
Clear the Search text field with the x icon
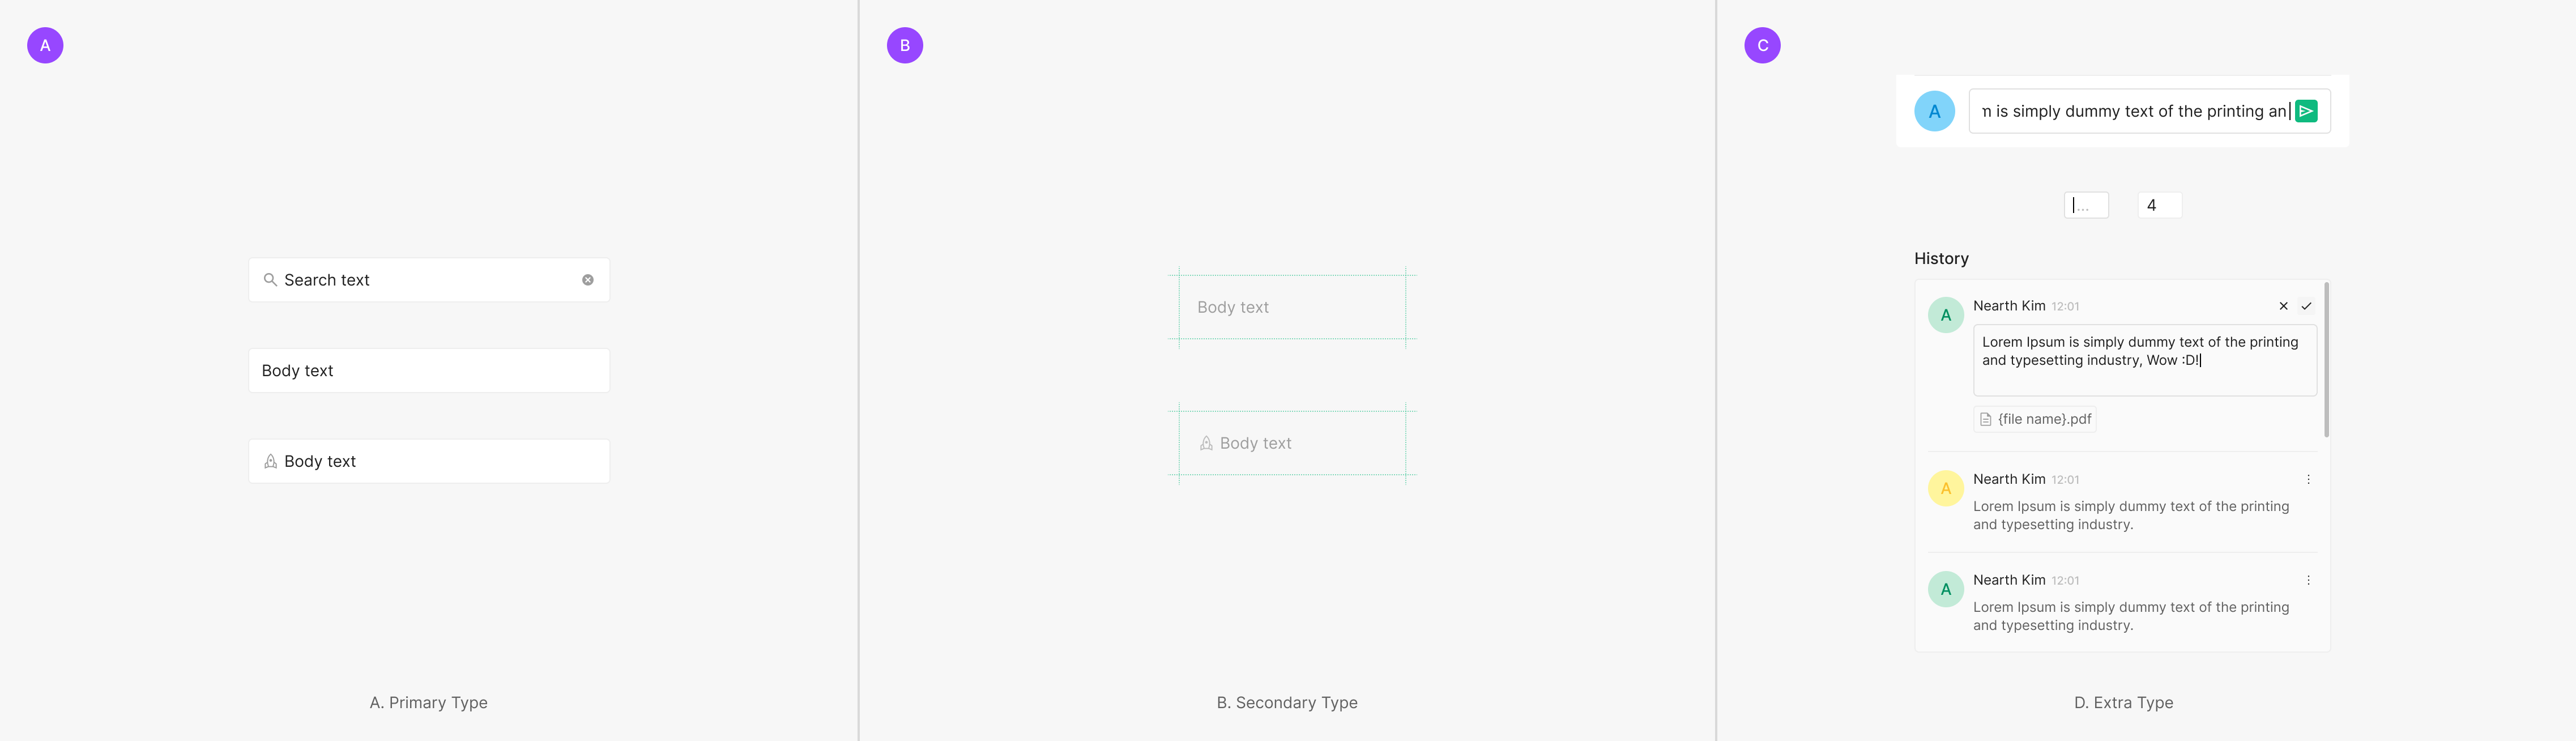pyautogui.click(x=588, y=280)
